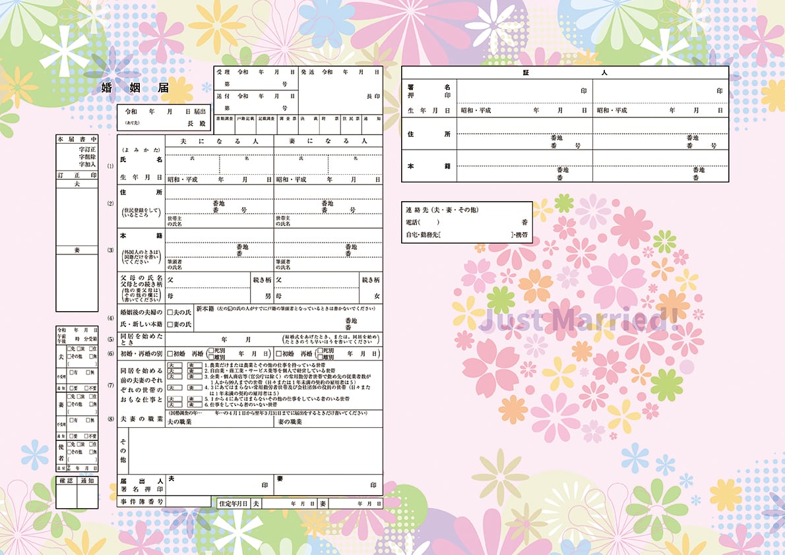Tick 初婚 in the wife's column
Image resolution: width=785 pixels, height=555 pixels.
pyautogui.click(x=279, y=354)
